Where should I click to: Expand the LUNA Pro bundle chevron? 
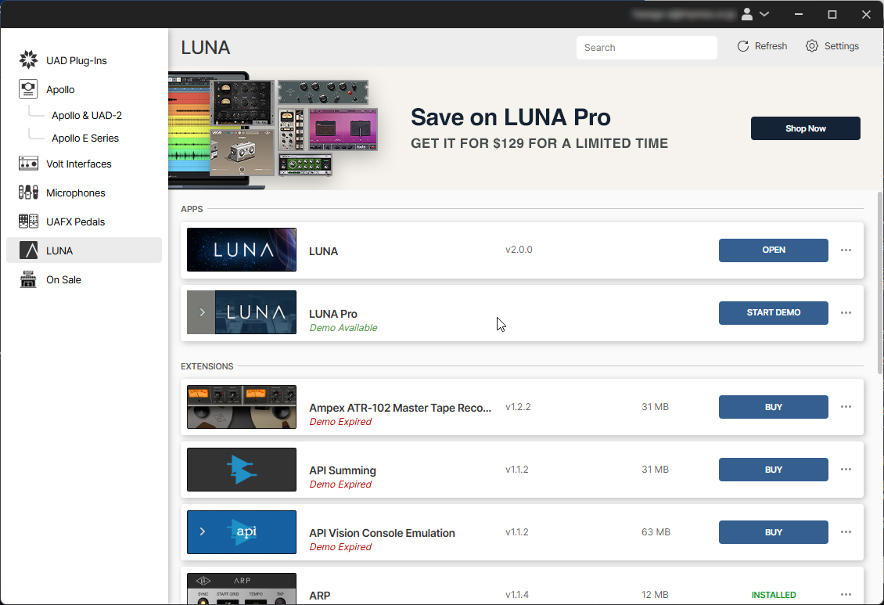pos(202,312)
